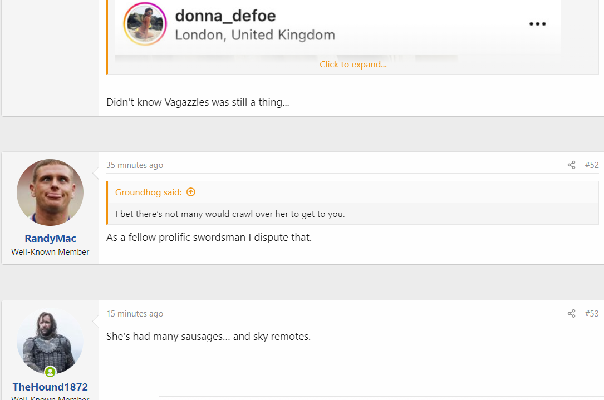
Task: Click the London, United Kingdom location
Action: click(x=255, y=35)
